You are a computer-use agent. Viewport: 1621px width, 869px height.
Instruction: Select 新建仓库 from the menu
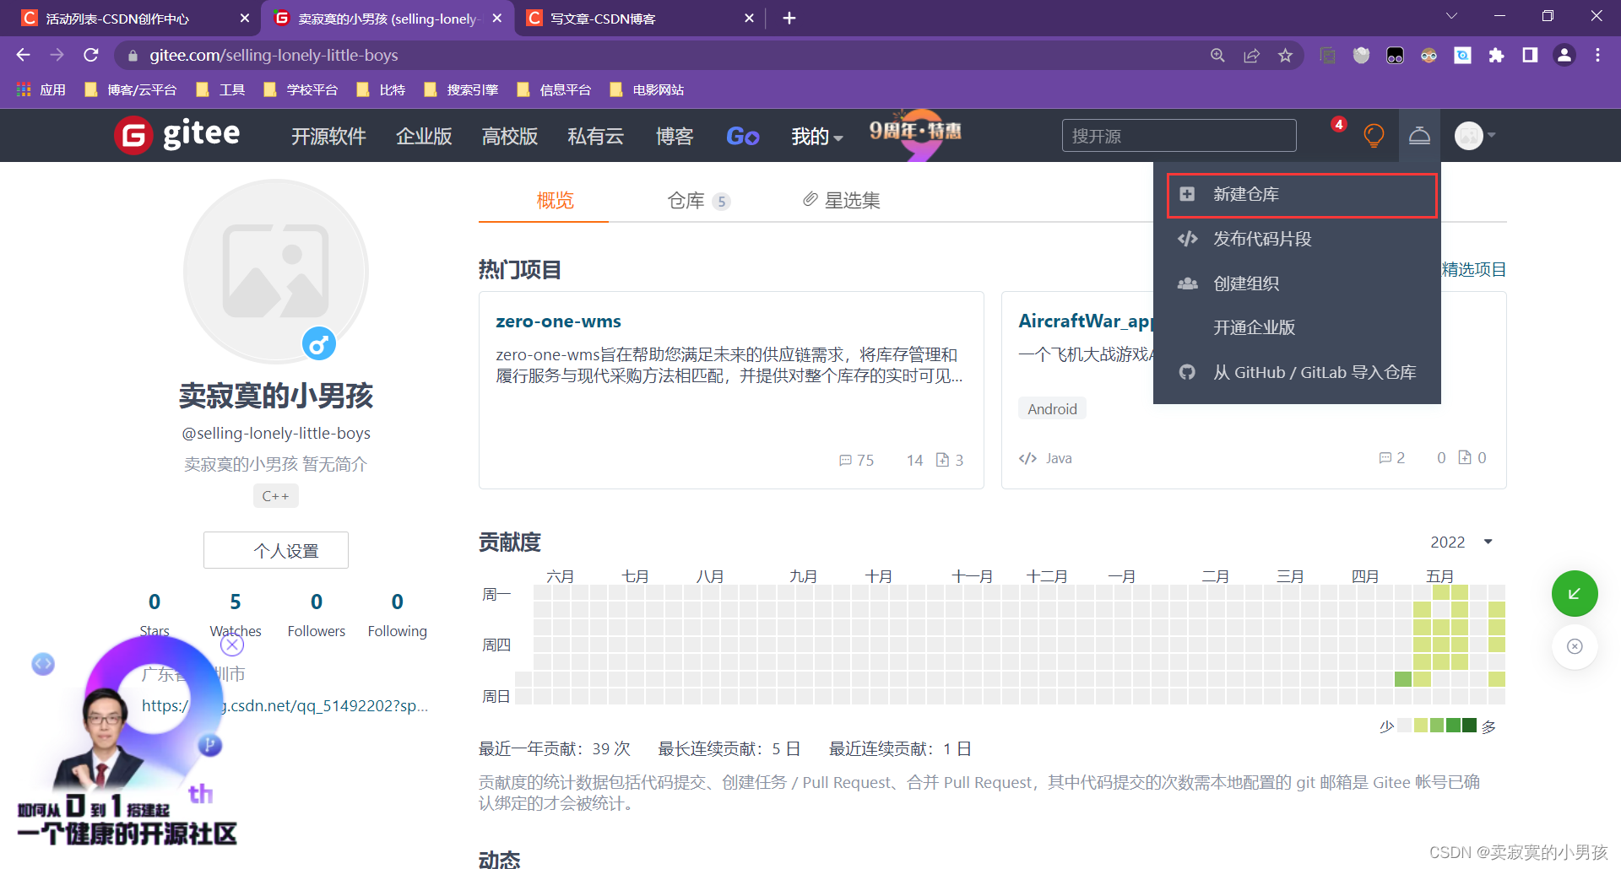(x=1301, y=195)
